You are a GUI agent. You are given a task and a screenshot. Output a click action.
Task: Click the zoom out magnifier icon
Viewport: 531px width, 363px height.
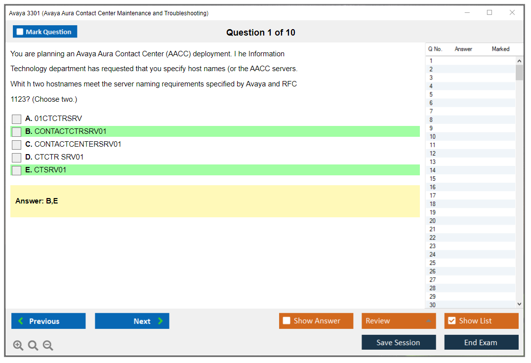pos(48,345)
